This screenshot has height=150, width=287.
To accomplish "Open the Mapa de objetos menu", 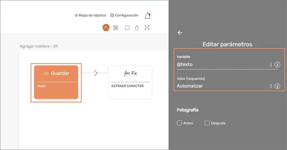I will click(90, 15).
